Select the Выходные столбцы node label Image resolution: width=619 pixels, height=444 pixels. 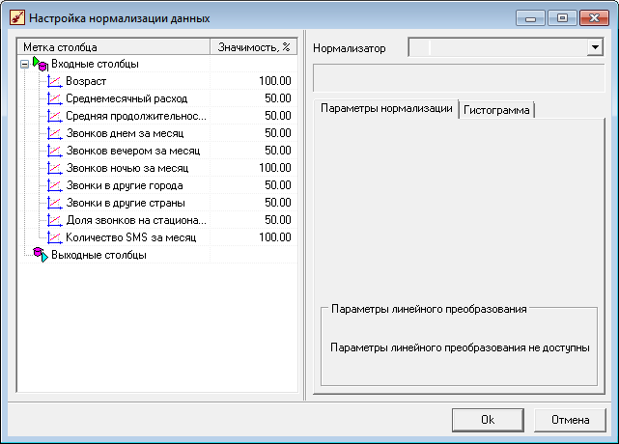[98, 255]
